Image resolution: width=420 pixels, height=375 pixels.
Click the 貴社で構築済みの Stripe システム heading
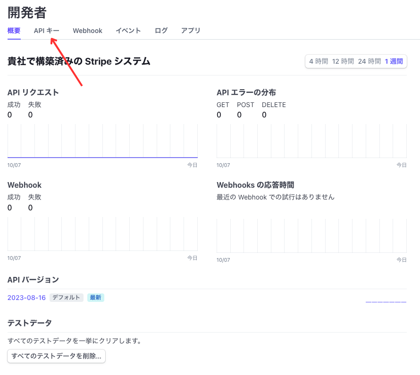pos(79,61)
